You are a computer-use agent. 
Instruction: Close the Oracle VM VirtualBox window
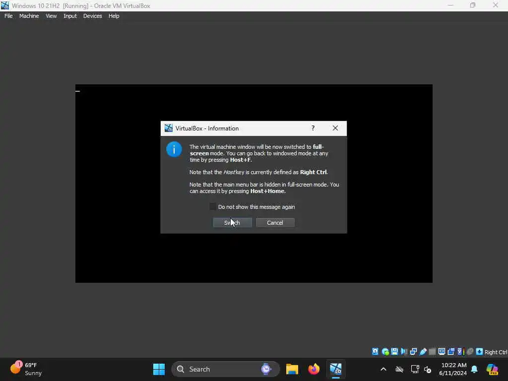496,5
